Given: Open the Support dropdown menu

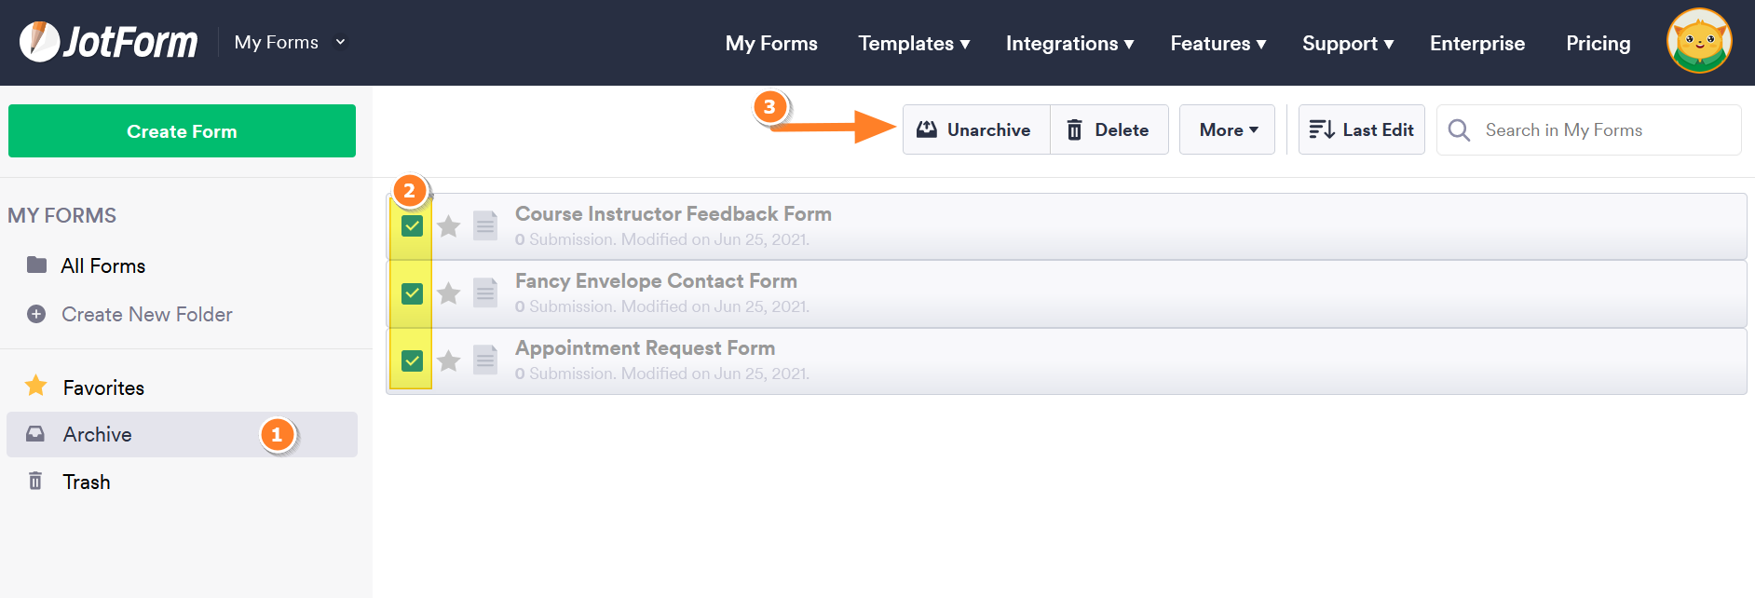Looking at the screenshot, I should [1348, 43].
